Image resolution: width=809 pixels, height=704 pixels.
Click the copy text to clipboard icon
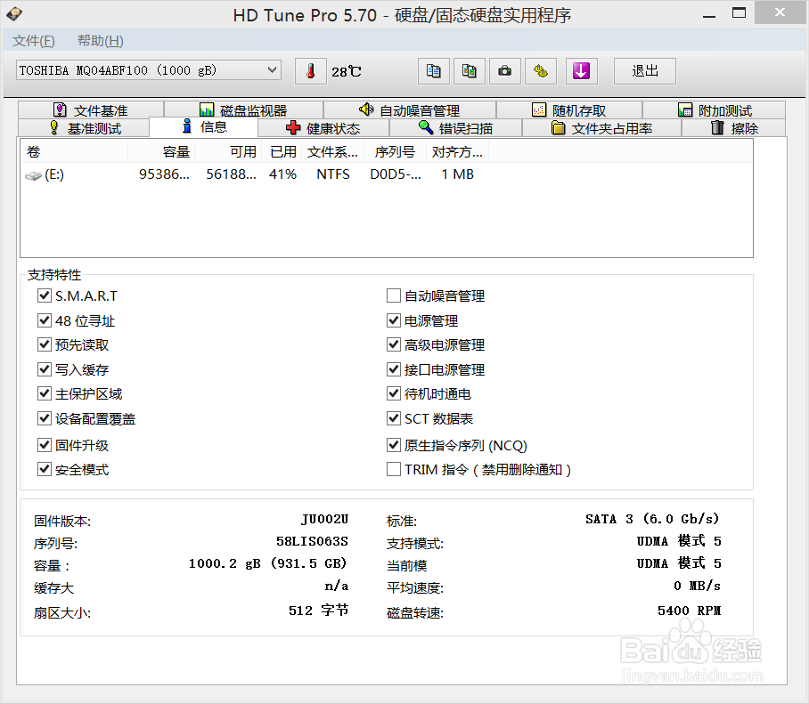tap(433, 71)
